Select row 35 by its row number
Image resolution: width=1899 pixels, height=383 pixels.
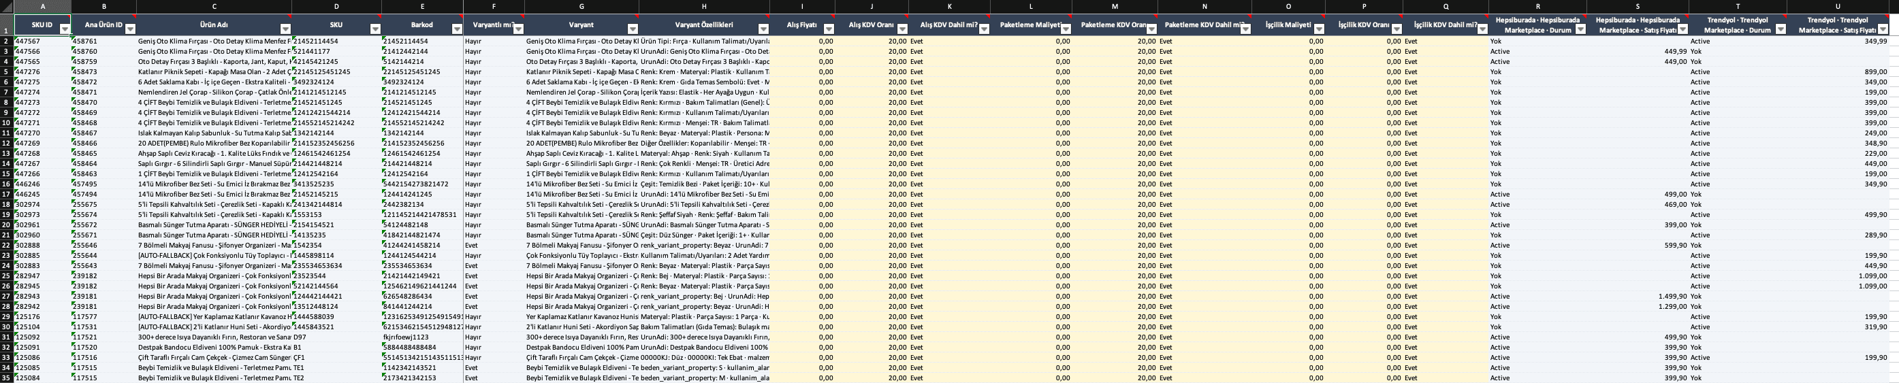7,378
